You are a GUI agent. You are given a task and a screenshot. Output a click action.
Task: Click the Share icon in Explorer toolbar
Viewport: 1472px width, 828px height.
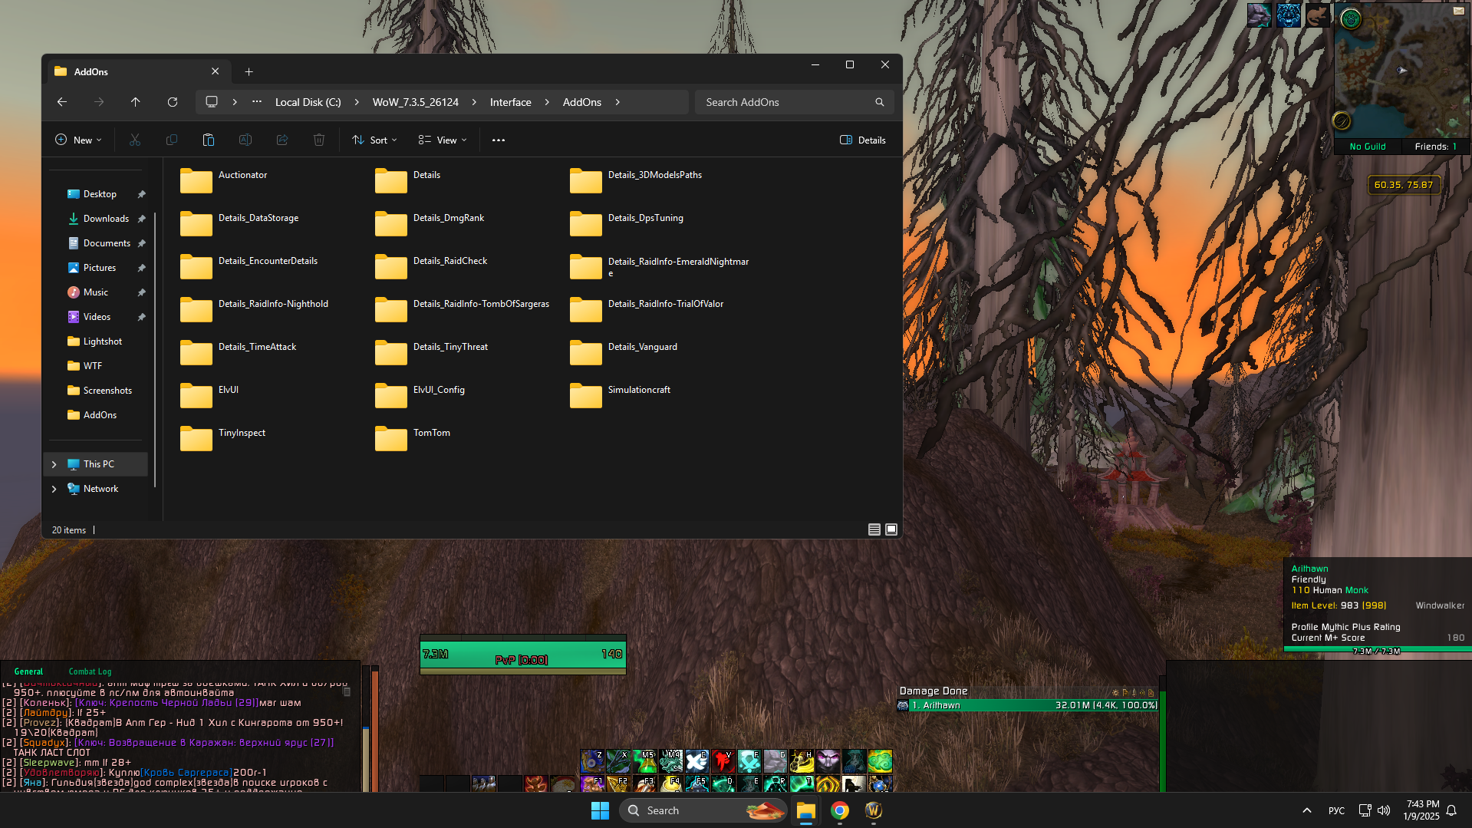282,140
